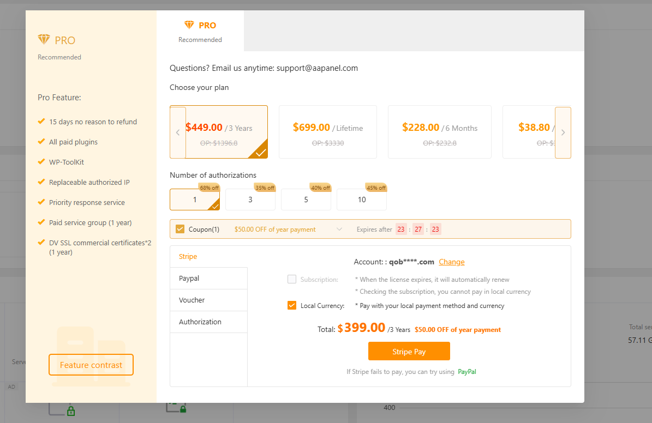Click the PayPal fallback link
652x423 pixels.
click(467, 371)
